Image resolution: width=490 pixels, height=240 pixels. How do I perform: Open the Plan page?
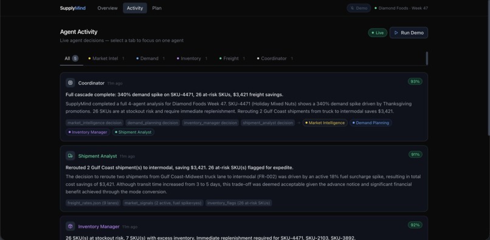(x=157, y=8)
